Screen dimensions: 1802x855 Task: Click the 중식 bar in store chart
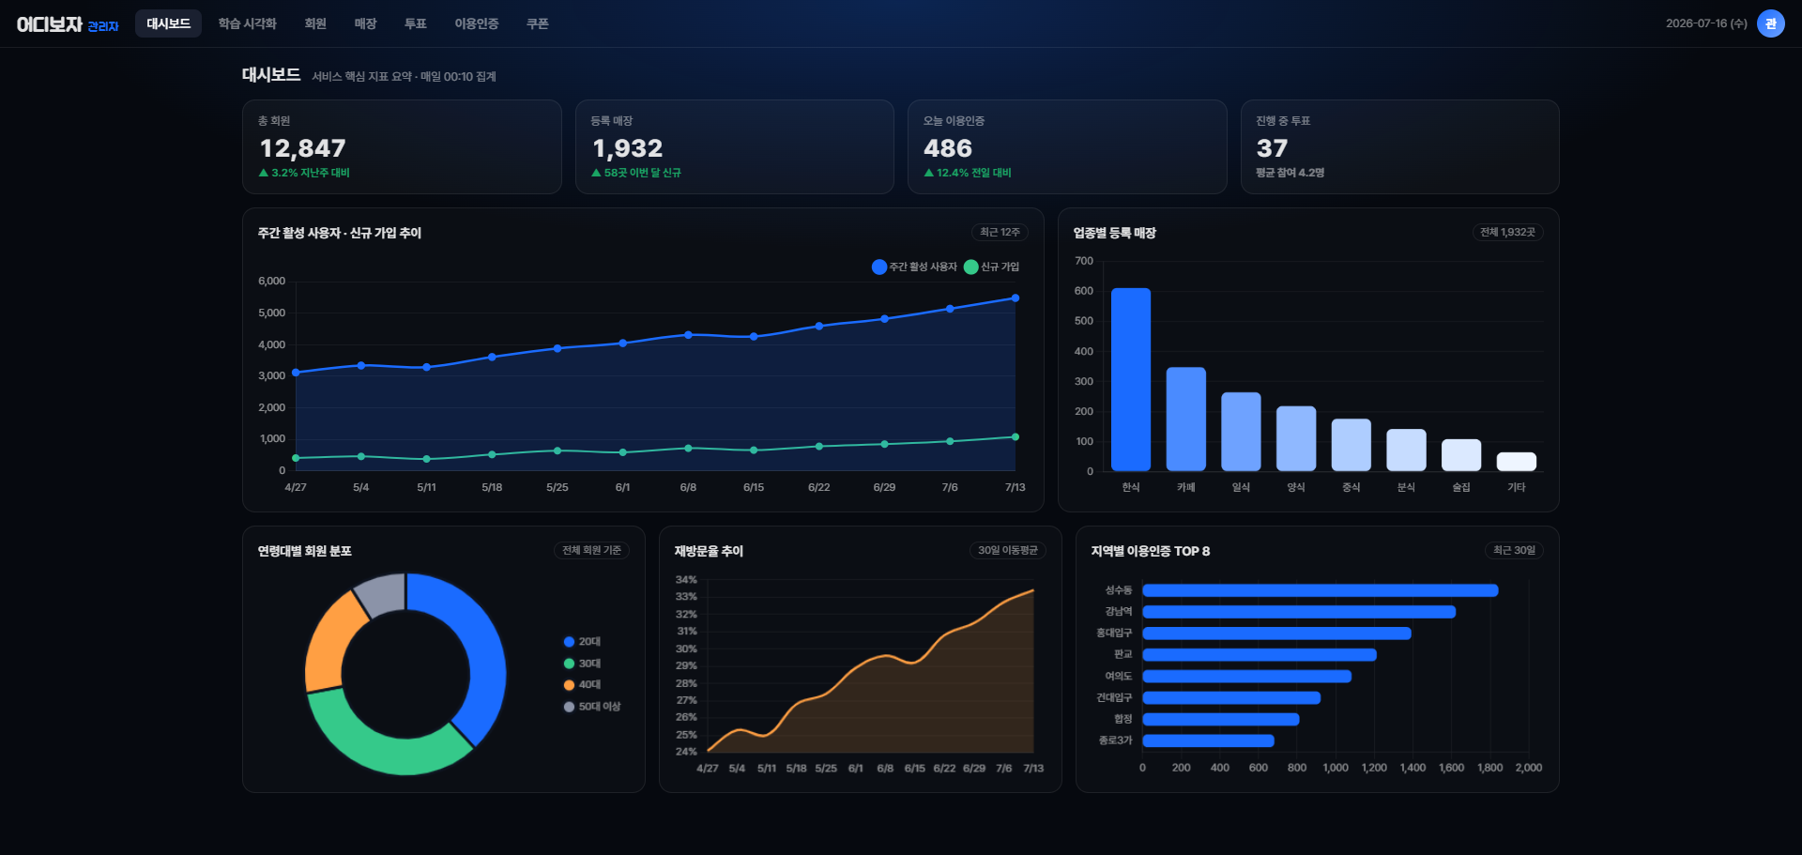tap(1351, 445)
